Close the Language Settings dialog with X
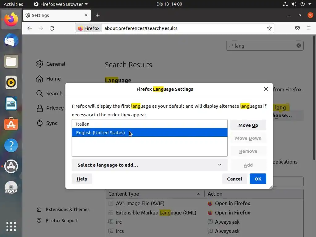 (266, 89)
